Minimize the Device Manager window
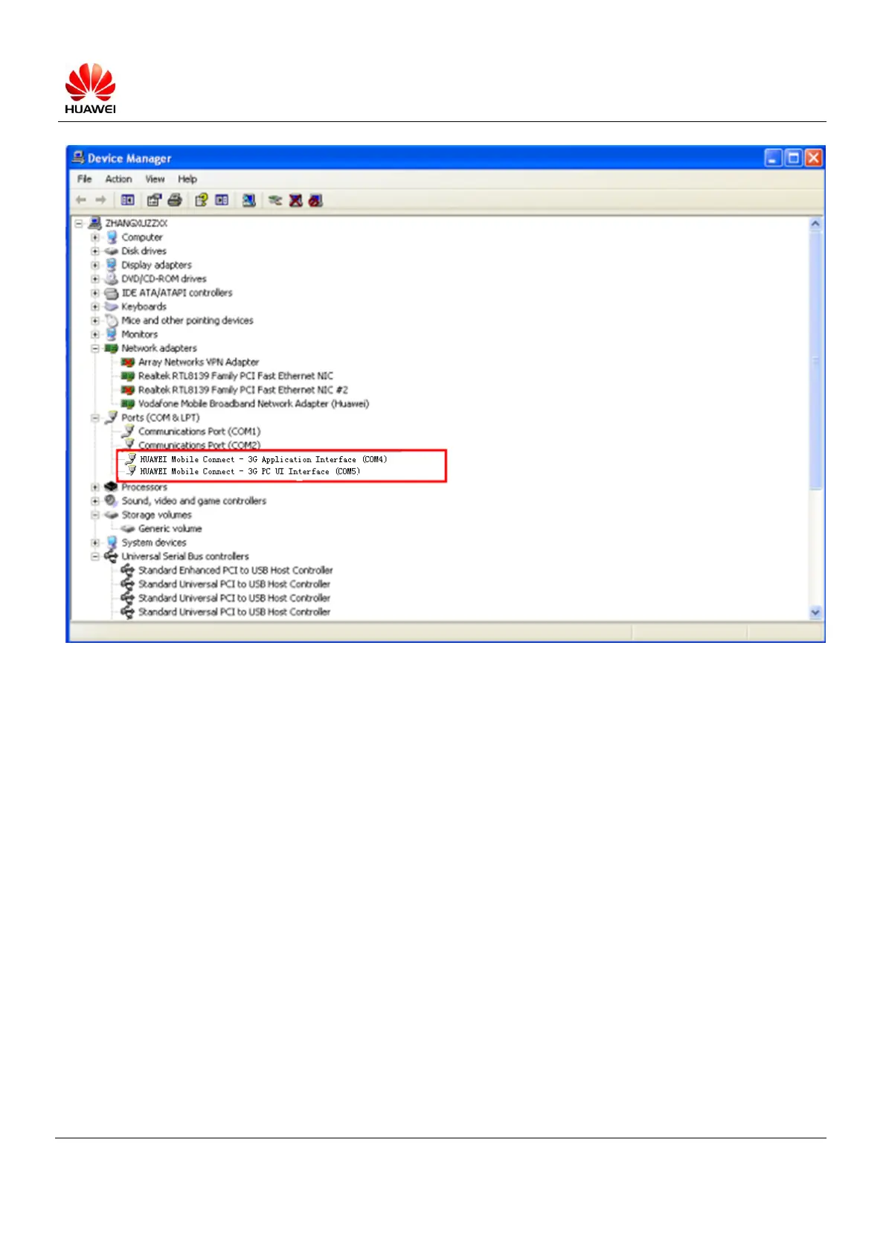 [774, 158]
